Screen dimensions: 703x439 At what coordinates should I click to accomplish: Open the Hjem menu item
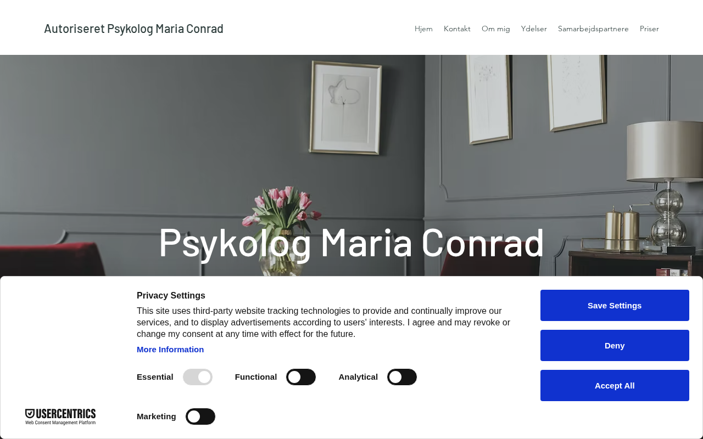tap(423, 29)
